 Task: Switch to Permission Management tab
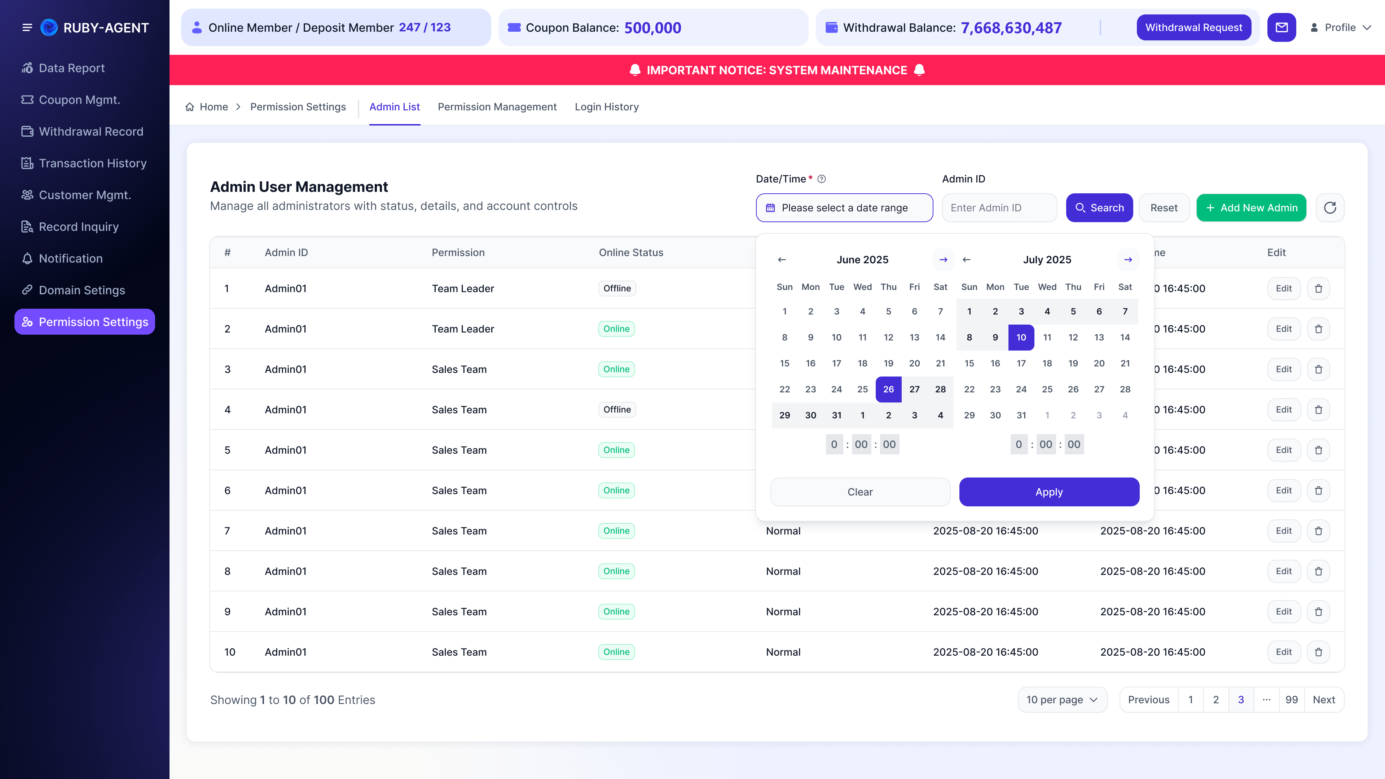497,107
